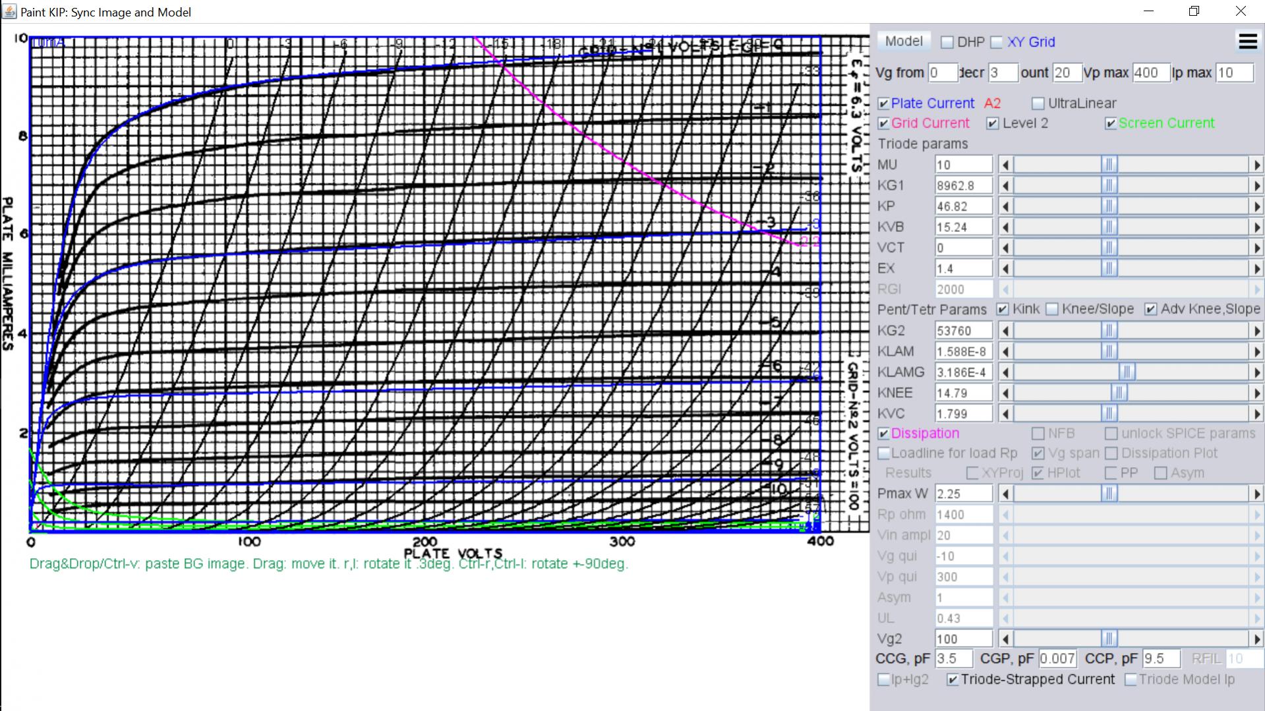
Task: Click the CCP pF input field
Action: (x=1162, y=659)
